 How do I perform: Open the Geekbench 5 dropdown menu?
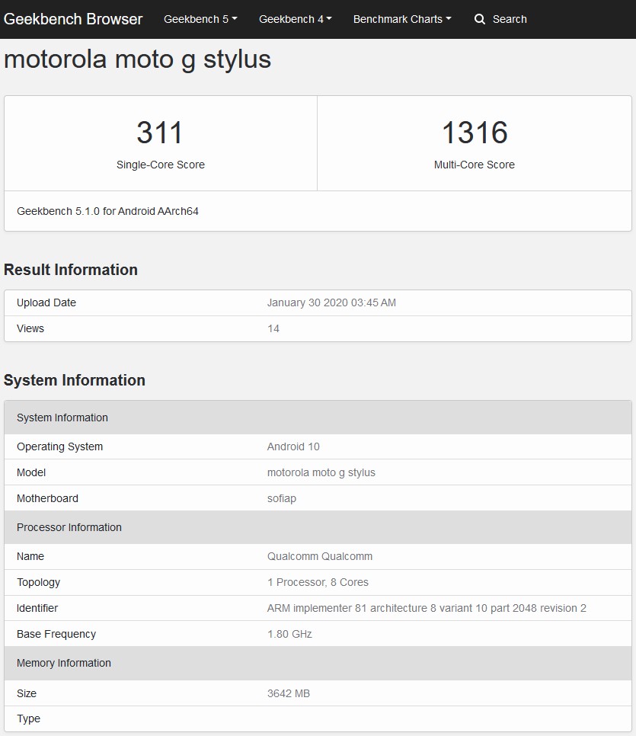tap(200, 19)
